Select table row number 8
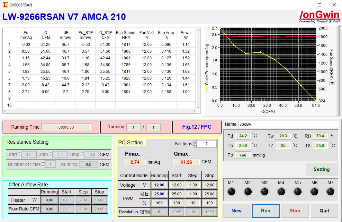 pos(9,92)
